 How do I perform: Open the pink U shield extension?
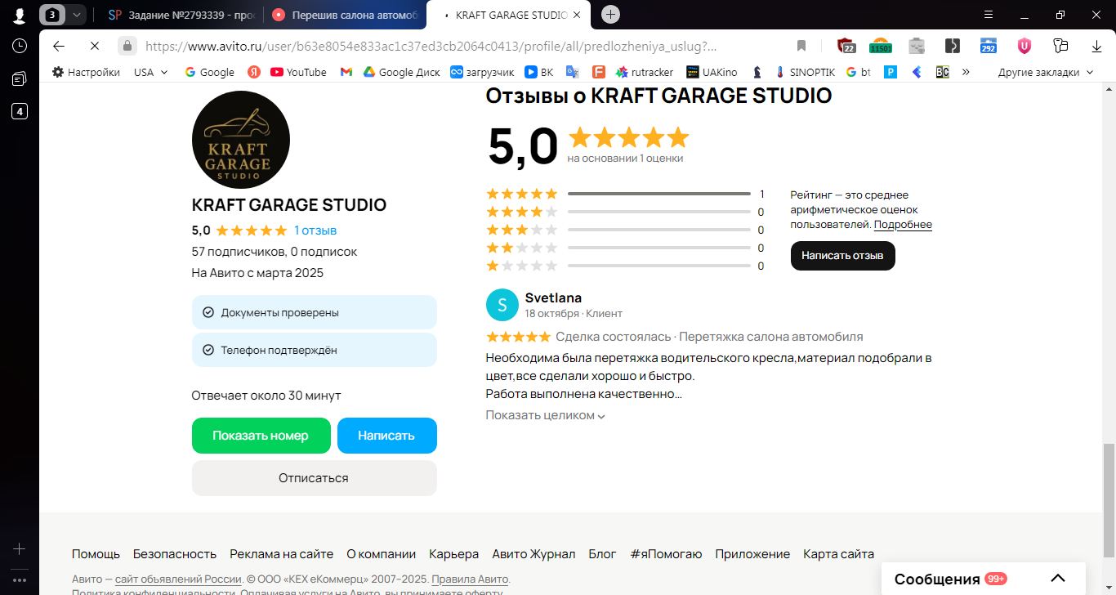pyautogui.click(x=1024, y=46)
